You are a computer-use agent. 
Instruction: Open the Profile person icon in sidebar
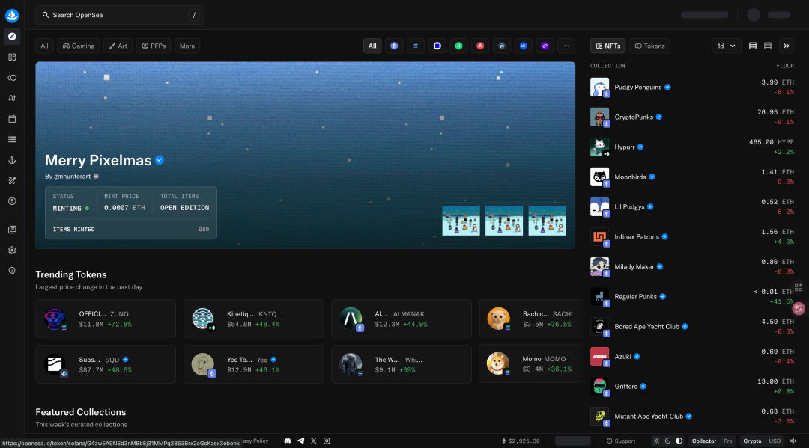point(12,201)
